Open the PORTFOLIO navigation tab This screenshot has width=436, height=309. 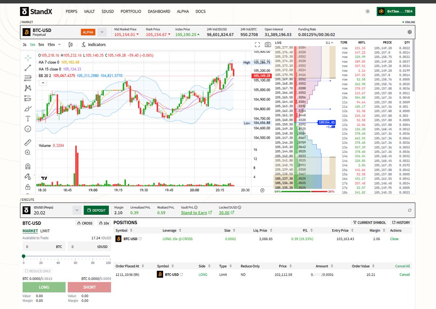pyautogui.click(x=131, y=12)
